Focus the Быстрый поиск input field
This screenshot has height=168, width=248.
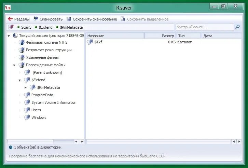205,27
